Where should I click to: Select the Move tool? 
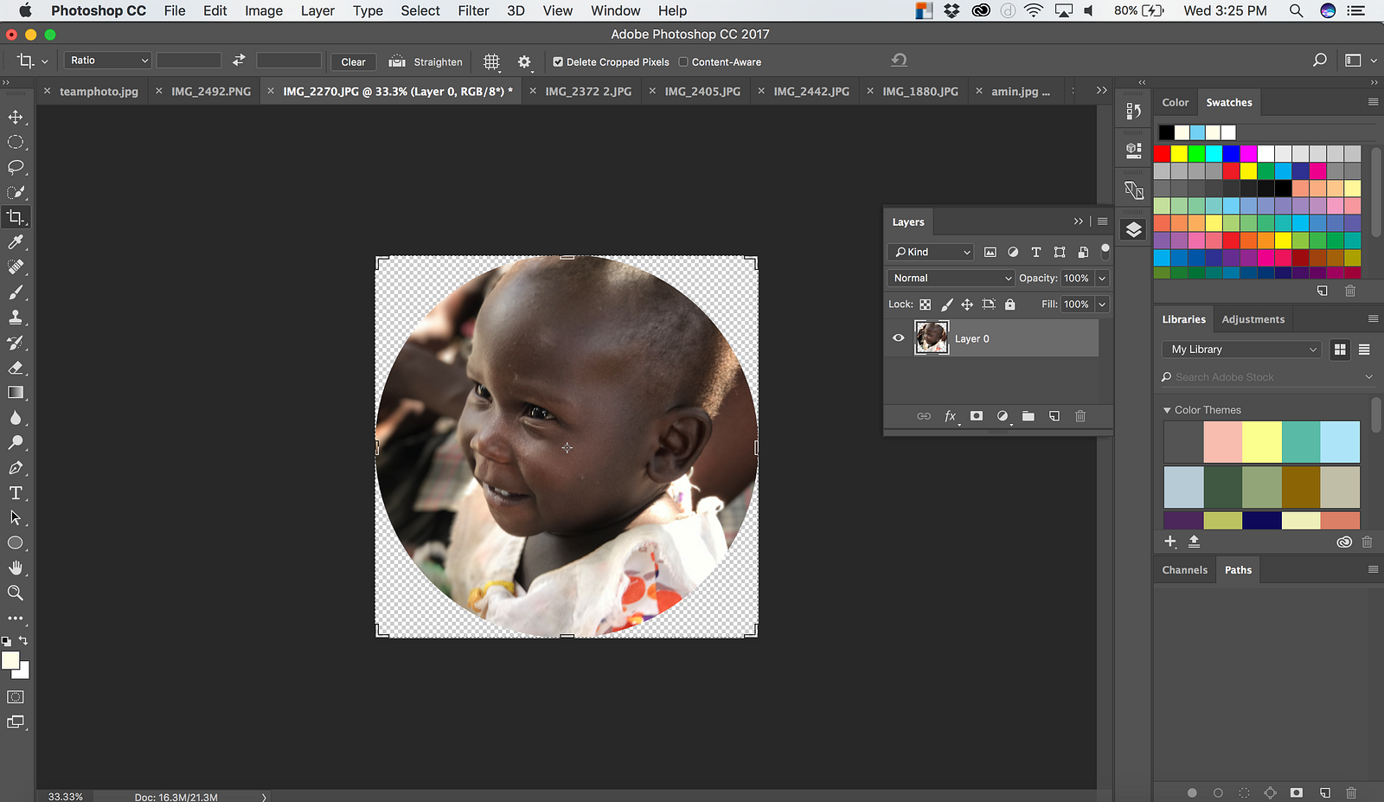coord(16,117)
